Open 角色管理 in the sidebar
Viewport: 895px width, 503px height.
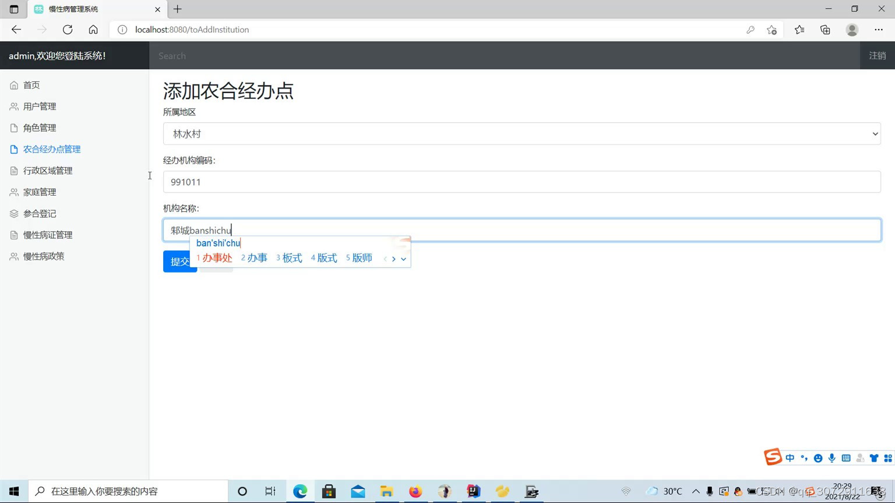pos(40,128)
